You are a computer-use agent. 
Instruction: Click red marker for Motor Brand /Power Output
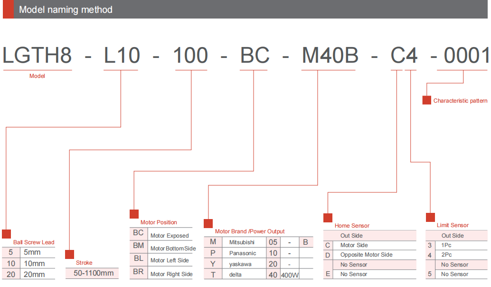click(x=208, y=223)
